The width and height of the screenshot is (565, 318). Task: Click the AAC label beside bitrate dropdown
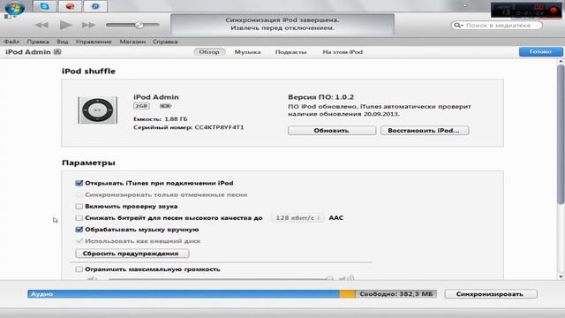pyautogui.click(x=335, y=218)
